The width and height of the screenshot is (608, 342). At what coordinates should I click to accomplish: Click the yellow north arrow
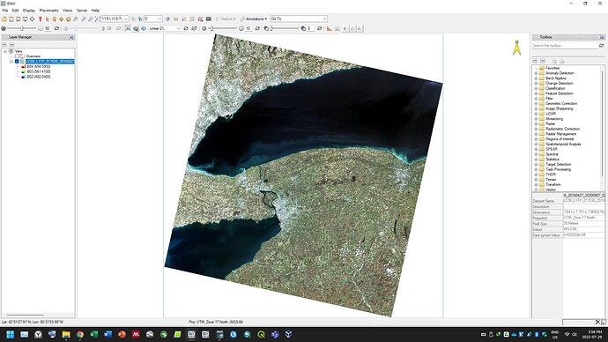516,48
